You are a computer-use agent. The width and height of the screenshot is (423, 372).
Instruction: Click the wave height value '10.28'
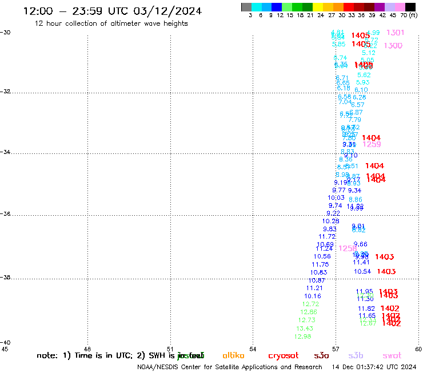pyautogui.click(x=331, y=221)
